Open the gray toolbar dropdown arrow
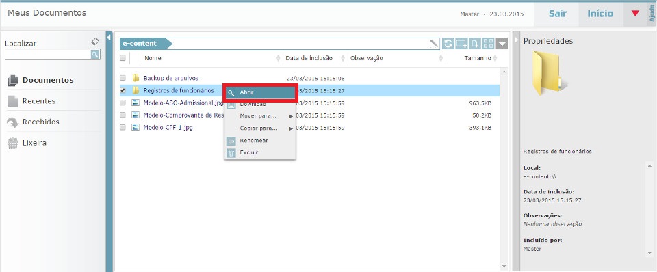 coord(502,43)
